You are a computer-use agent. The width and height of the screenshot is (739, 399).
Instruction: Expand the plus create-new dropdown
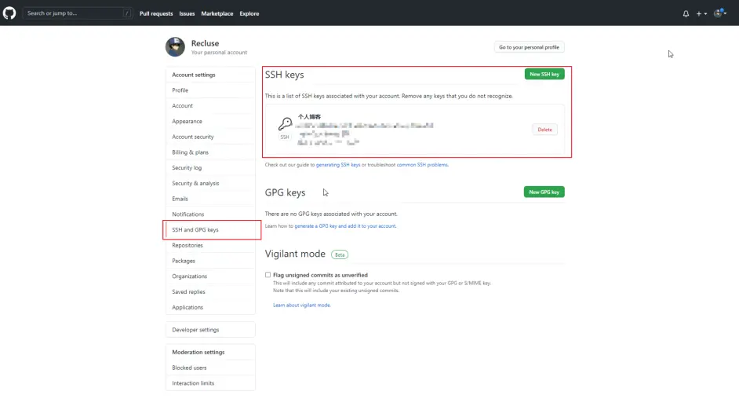pos(701,13)
